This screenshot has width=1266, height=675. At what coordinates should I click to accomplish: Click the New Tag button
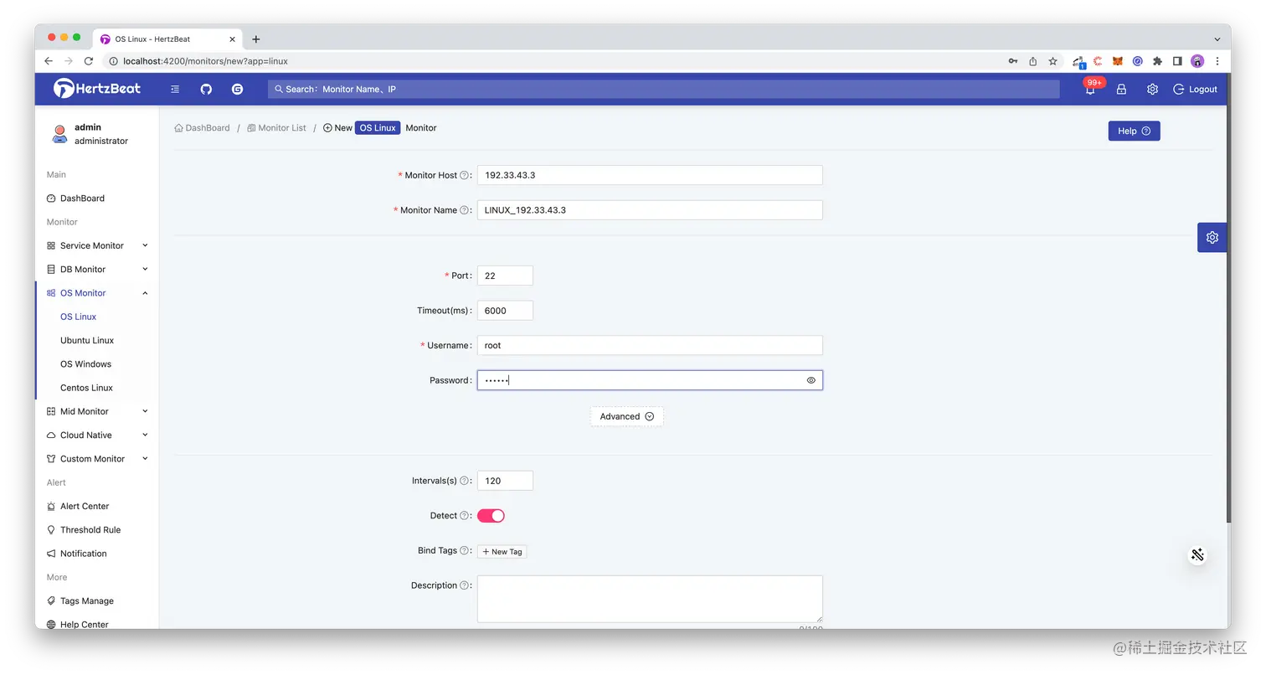[502, 551]
